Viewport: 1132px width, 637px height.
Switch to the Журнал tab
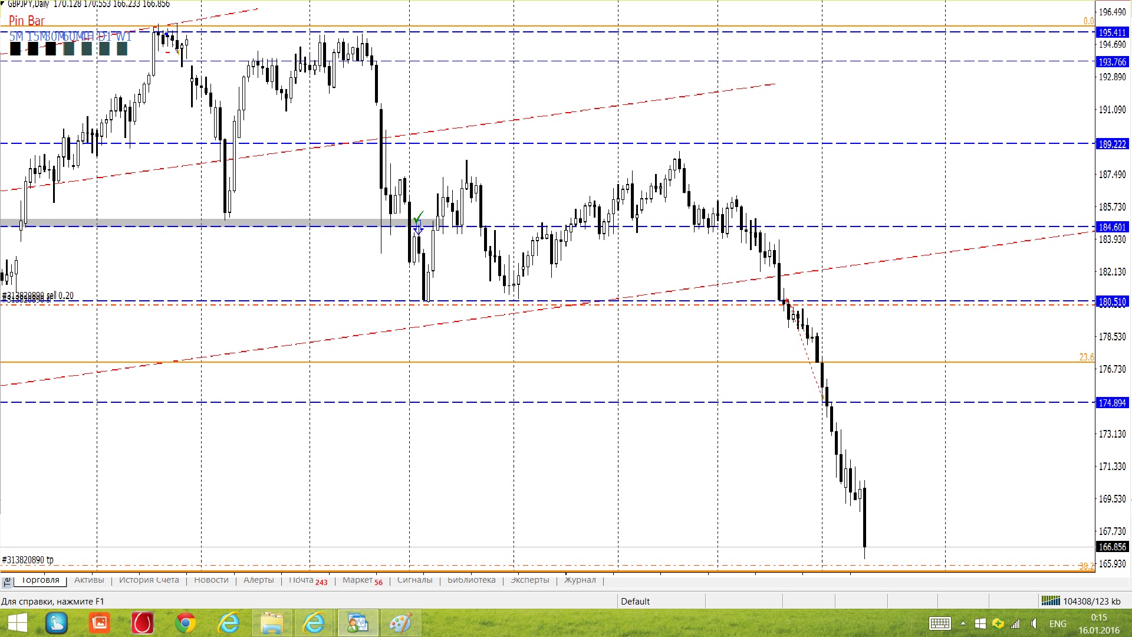[x=580, y=580]
